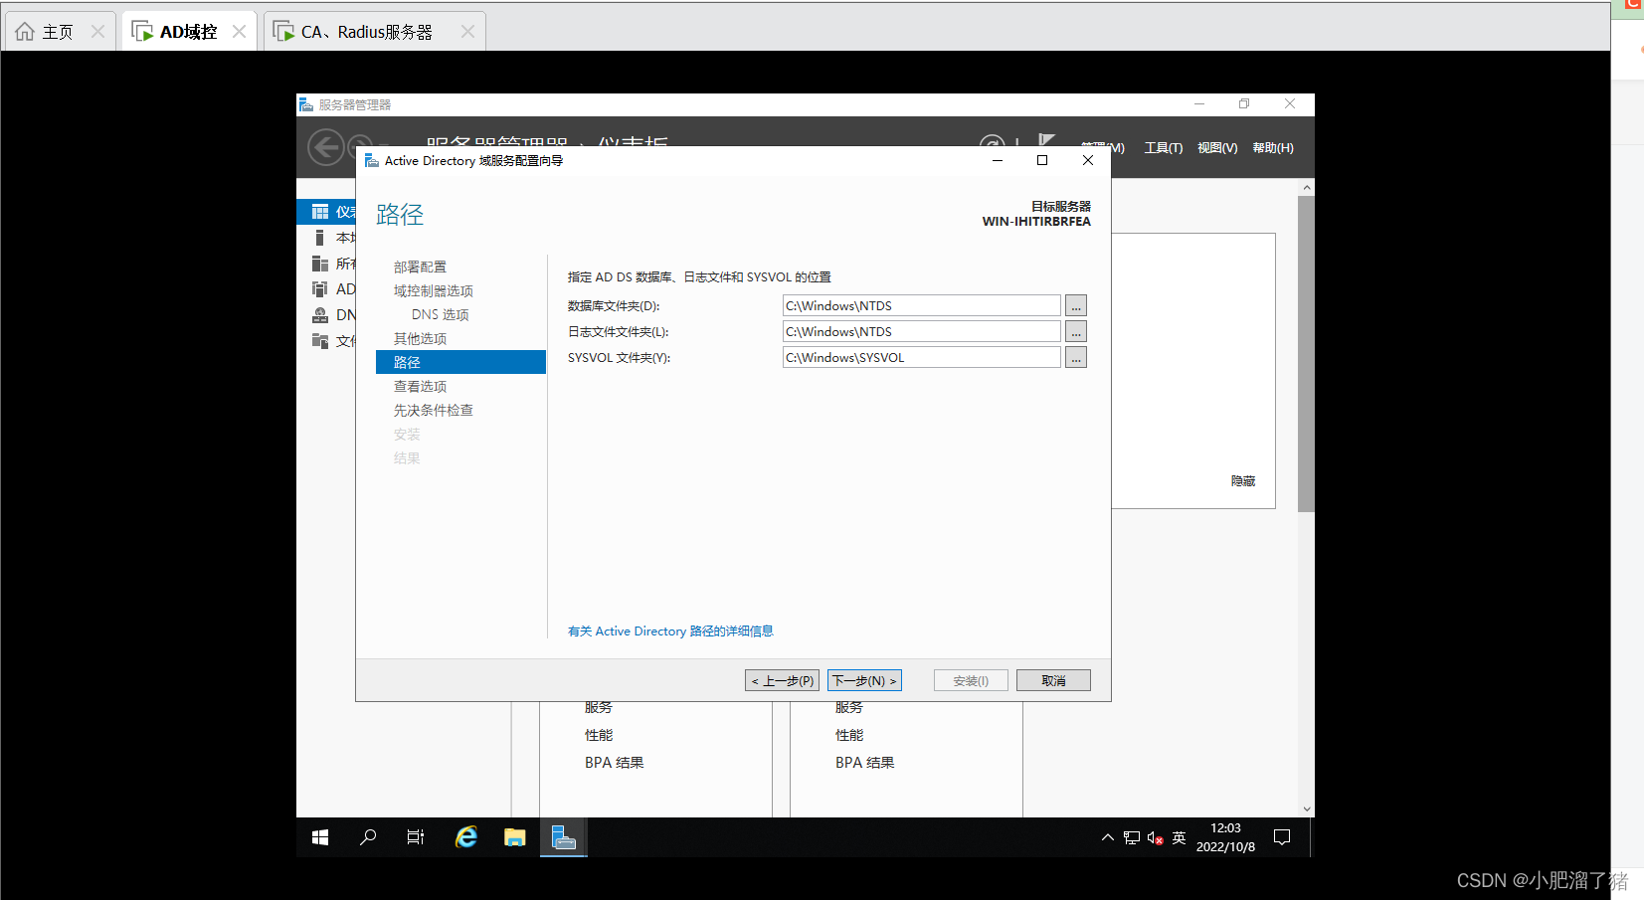Screen dimensions: 1644x900
Task: Open the Windows Start menu
Action: 320,837
